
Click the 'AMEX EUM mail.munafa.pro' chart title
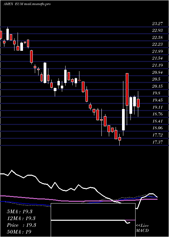click(x=27, y=4)
